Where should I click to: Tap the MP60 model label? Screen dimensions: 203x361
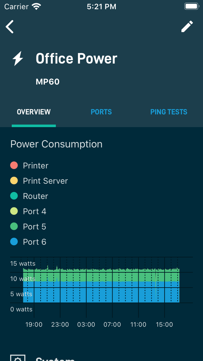pos(47,82)
